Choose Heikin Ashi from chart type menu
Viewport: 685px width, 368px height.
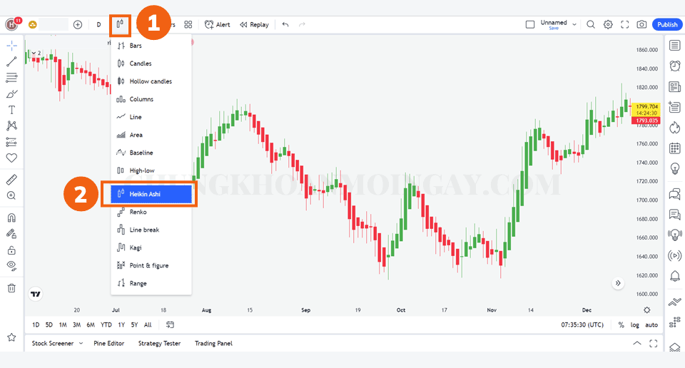coord(151,194)
